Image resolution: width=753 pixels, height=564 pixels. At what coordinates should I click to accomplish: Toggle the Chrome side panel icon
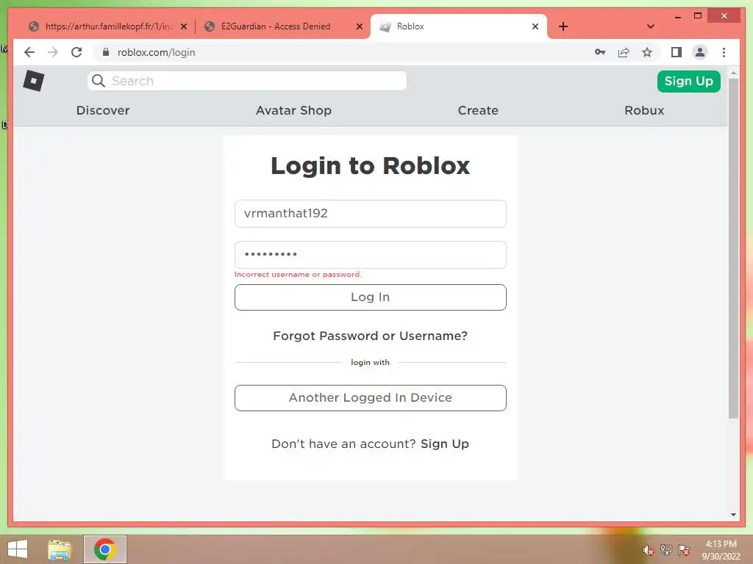[x=677, y=52]
